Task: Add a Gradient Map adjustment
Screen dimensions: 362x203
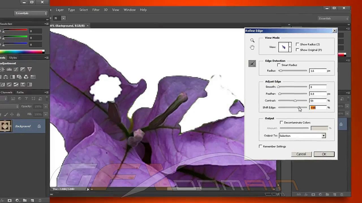Action: [x=29, y=84]
